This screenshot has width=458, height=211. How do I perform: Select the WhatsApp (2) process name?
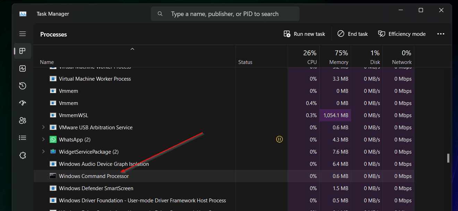coord(75,139)
